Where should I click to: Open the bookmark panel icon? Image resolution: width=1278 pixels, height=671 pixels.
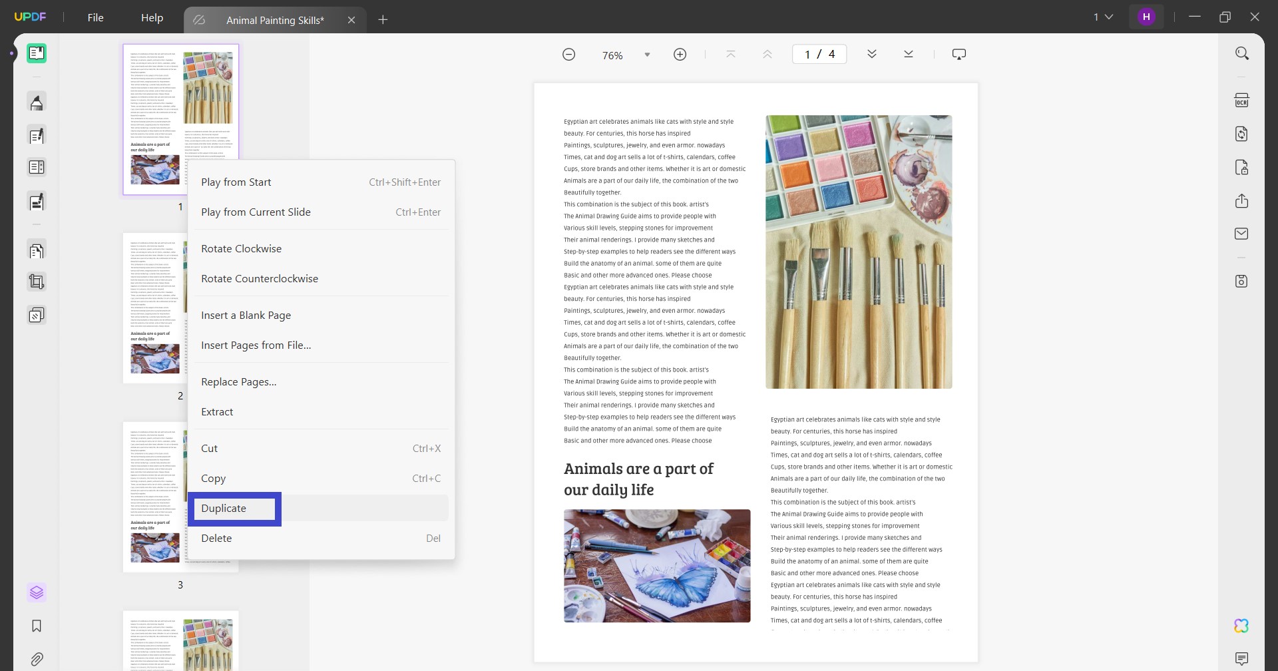pos(37,626)
